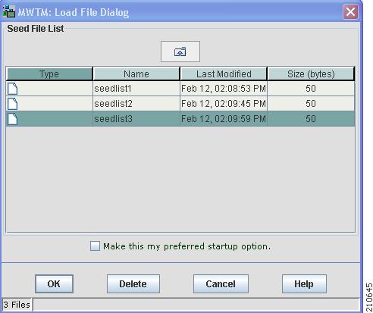The image size is (373, 313).
Task: Enable Make this my preferred startup option
Action: [x=95, y=246]
